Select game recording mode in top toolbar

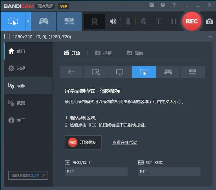pyautogui.click(x=44, y=21)
